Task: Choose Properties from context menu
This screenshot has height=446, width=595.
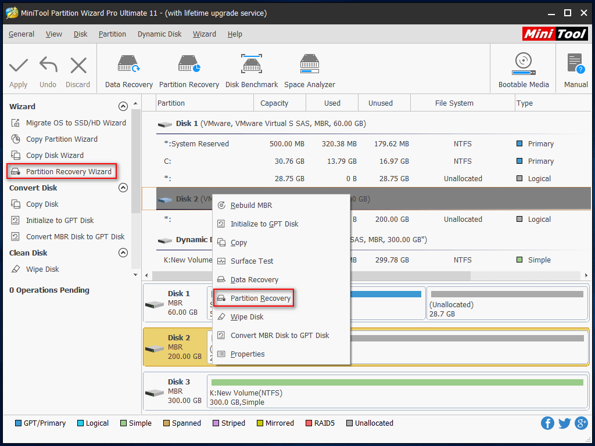Action: tap(281, 354)
